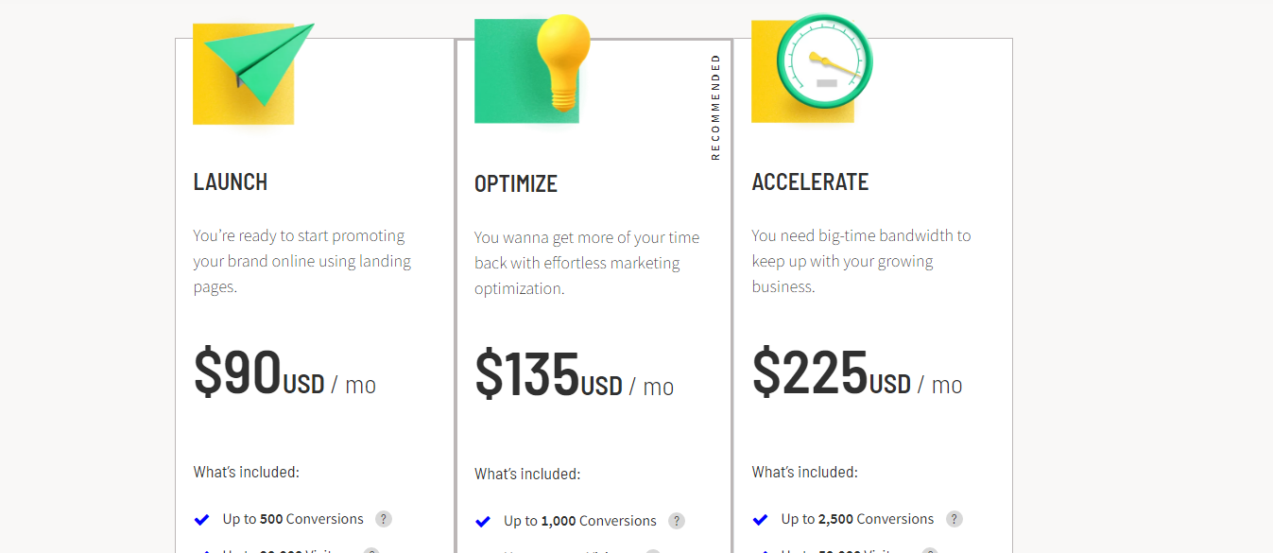Viewport: 1273px width, 553px height.
Task: Click the $135 USD per month price
Action: (x=574, y=374)
